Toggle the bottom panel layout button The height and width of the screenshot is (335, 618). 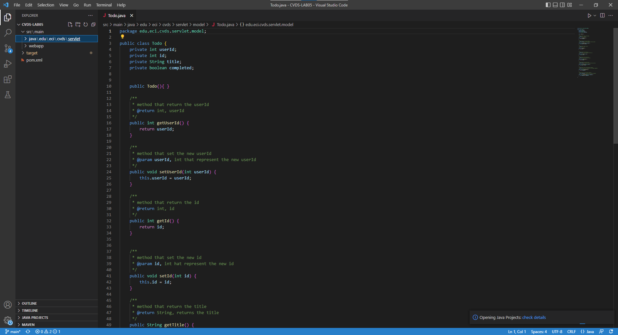pyautogui.click(x=555, y=5)
